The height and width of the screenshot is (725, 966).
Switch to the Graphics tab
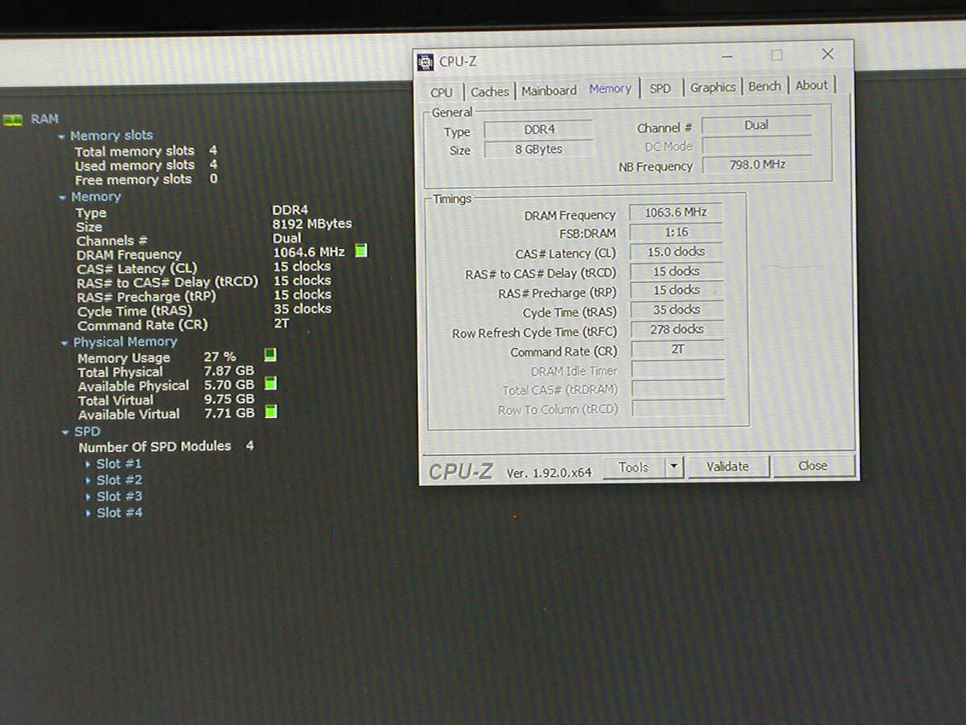click(x=712, y=88)
